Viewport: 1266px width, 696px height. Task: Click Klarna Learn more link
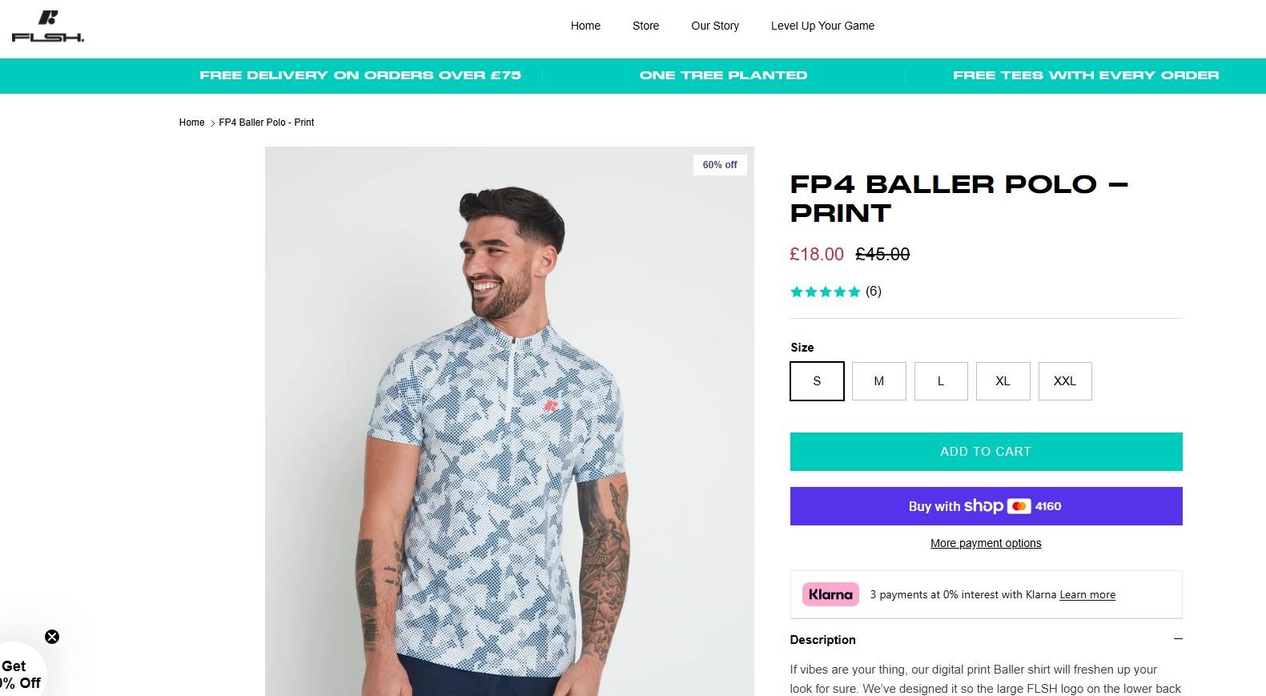tap(1087, 595)
